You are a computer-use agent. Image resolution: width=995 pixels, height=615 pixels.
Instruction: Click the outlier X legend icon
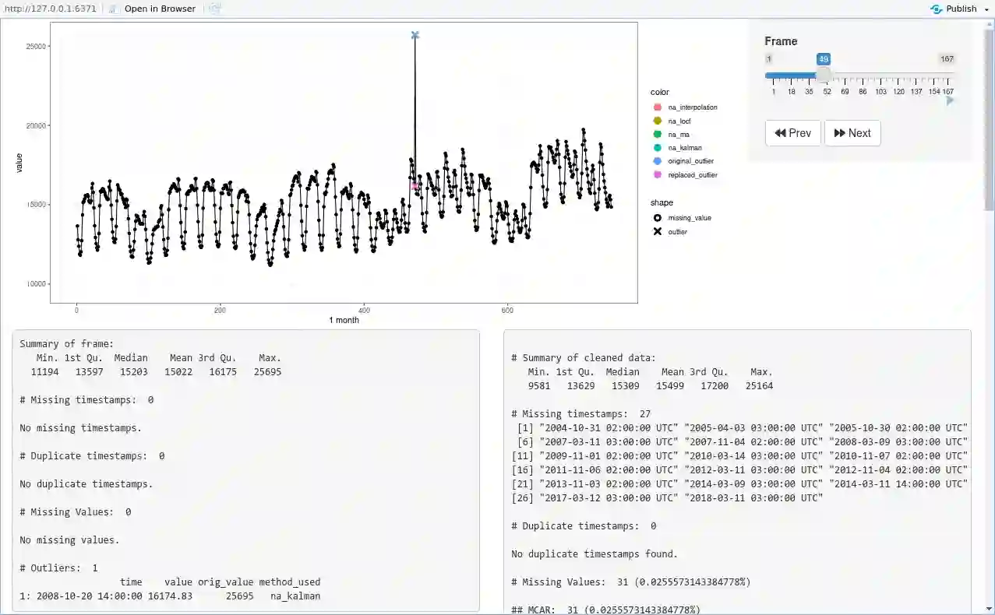click(658, 232)
